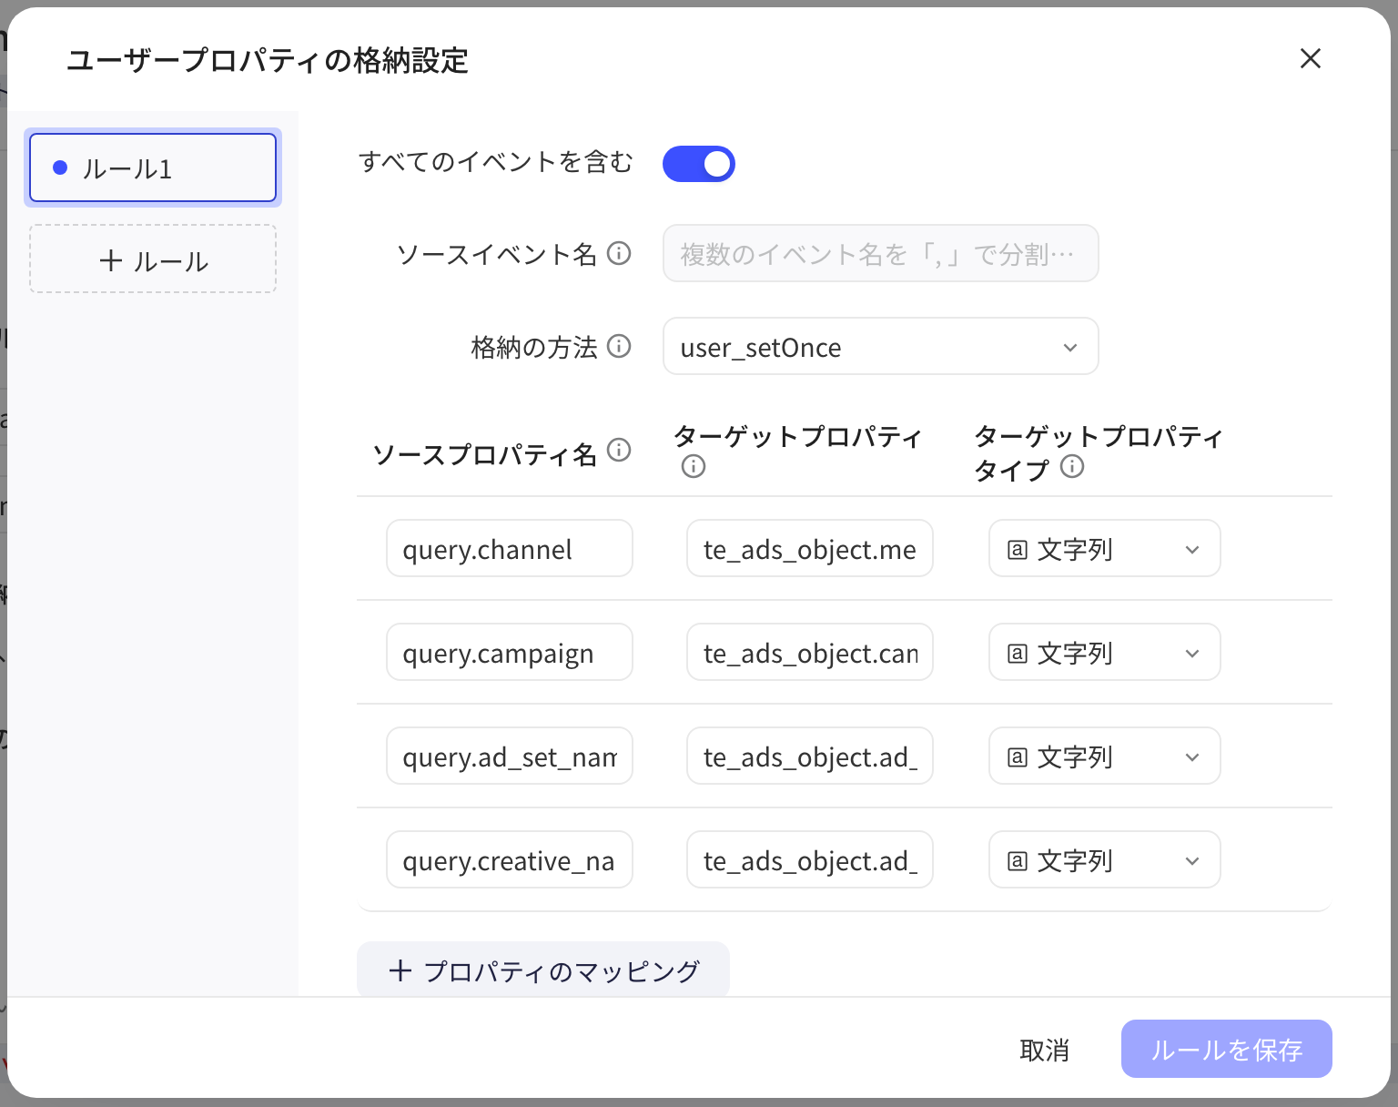The image size is (1398, 1107).
Task: Open type dropdown for query.channel row
Action: [1105, 548]
